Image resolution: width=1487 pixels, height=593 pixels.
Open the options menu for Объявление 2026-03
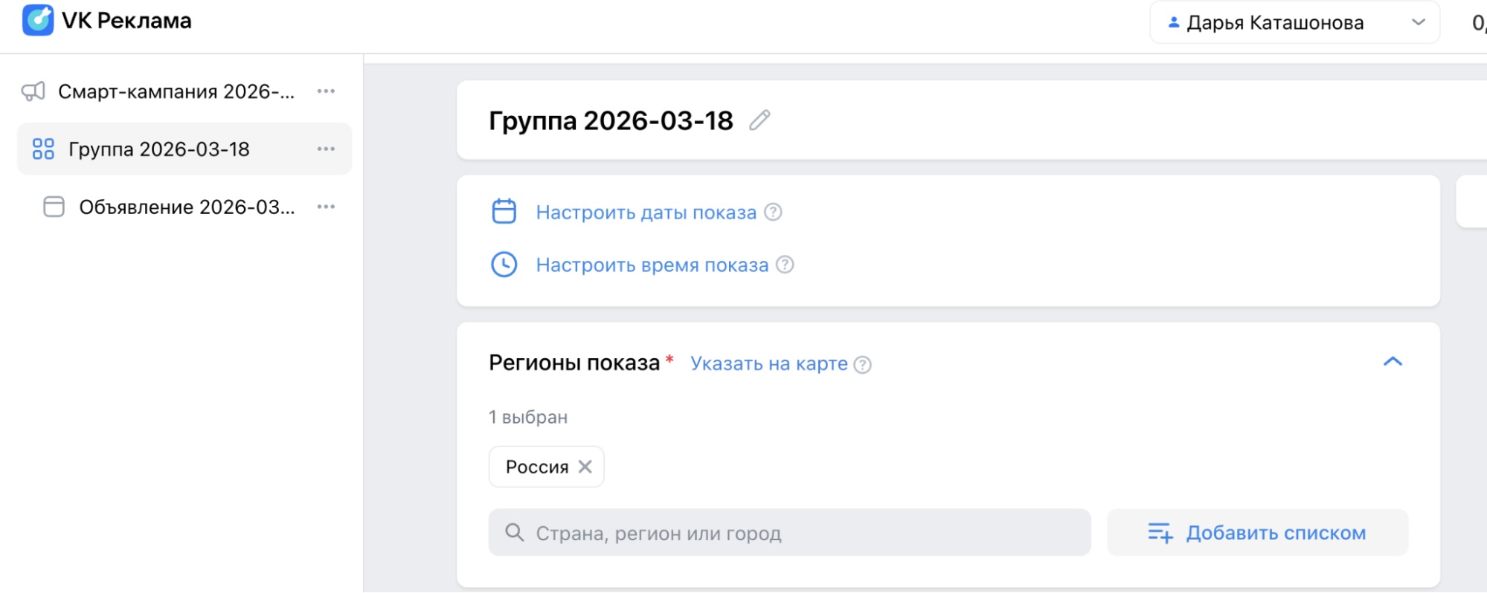325,207
